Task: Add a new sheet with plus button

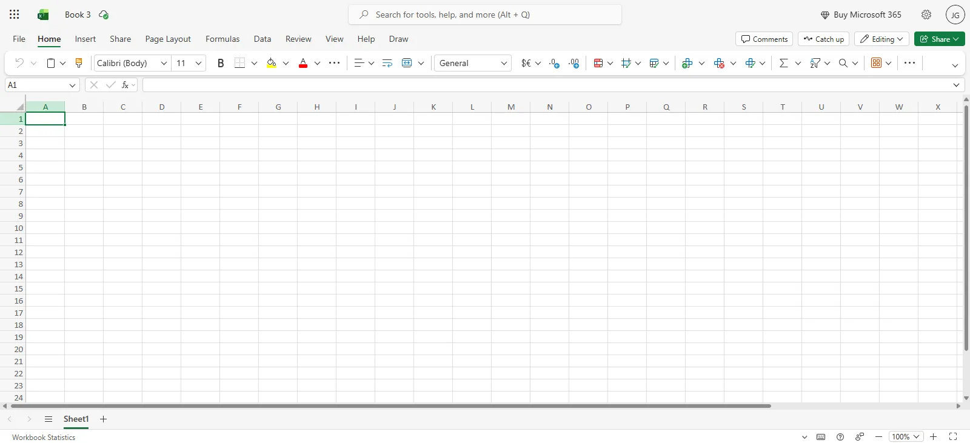Action: (x=103, y=419)
